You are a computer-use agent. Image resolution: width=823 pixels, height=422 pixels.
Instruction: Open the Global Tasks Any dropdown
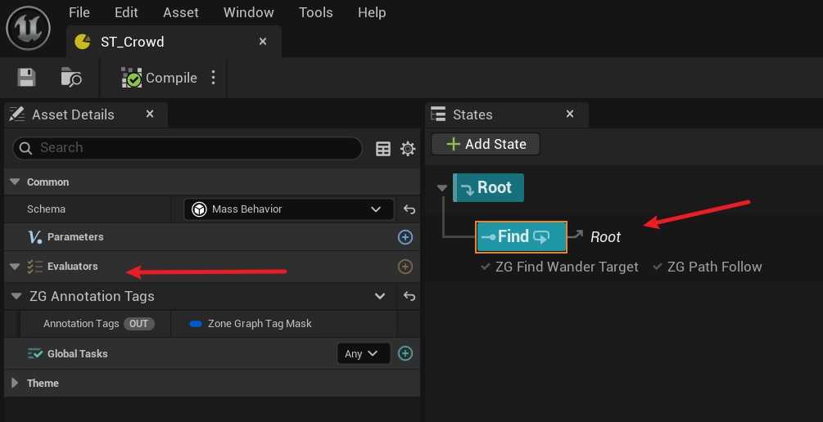pos(363,353)
